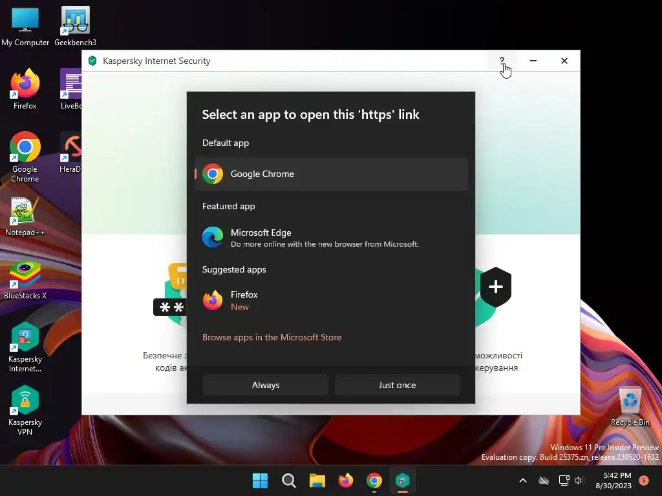Click the Just once button
This screenshot has width=662, height=496.
(398, 385)
